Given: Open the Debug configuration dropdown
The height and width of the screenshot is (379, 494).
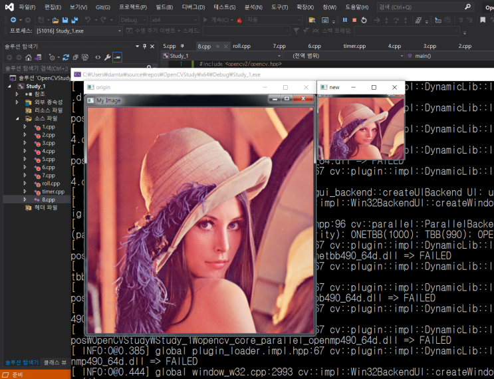Looking at the screenshot, I should point(133,20).
